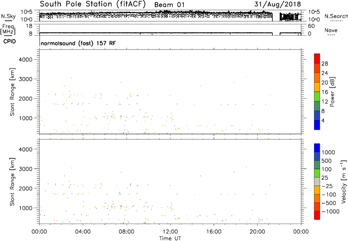348x241 pixels.
Task: Click Slant Range [km] label of power panel
Action: (12, 92)
